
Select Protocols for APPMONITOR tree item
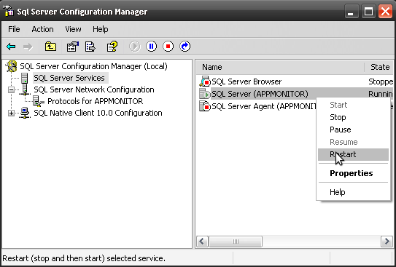pos(96,101)
